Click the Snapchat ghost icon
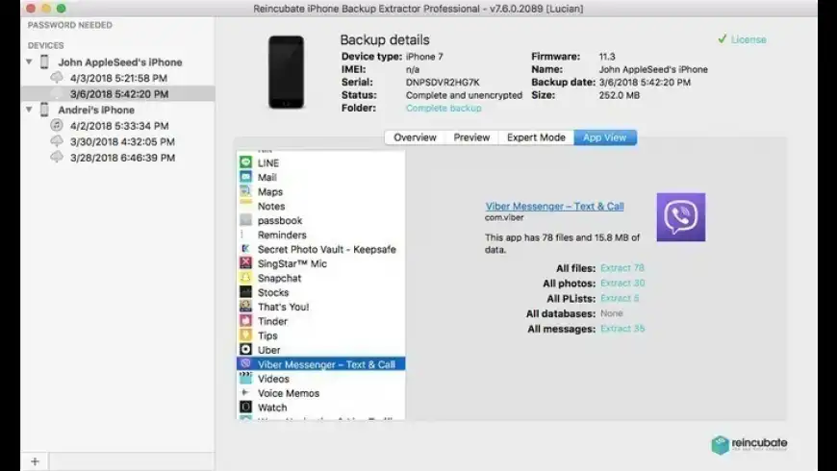The width and height of the screenshot is (837, 471). [x=245, y=278]
